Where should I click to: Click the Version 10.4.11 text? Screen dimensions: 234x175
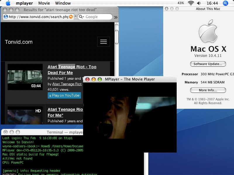[x=208, y=56]
